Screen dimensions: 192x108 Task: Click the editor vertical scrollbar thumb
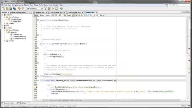[x=187, y=36]
